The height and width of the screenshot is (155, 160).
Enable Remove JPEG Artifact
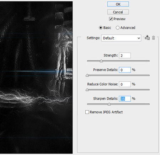[x=87, y=112]
